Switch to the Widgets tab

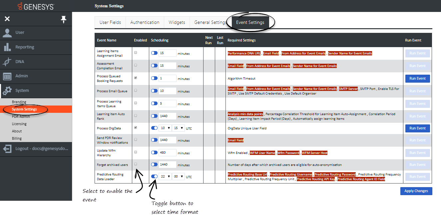pos(177,22)
